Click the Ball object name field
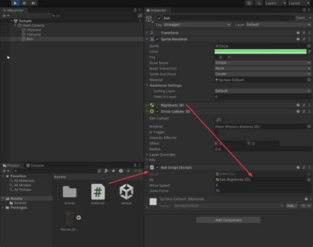313x247 pixels. click(x=226, y=18)
